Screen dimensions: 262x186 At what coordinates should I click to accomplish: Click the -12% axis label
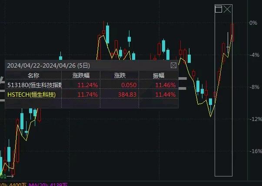[x=255, y=119]
